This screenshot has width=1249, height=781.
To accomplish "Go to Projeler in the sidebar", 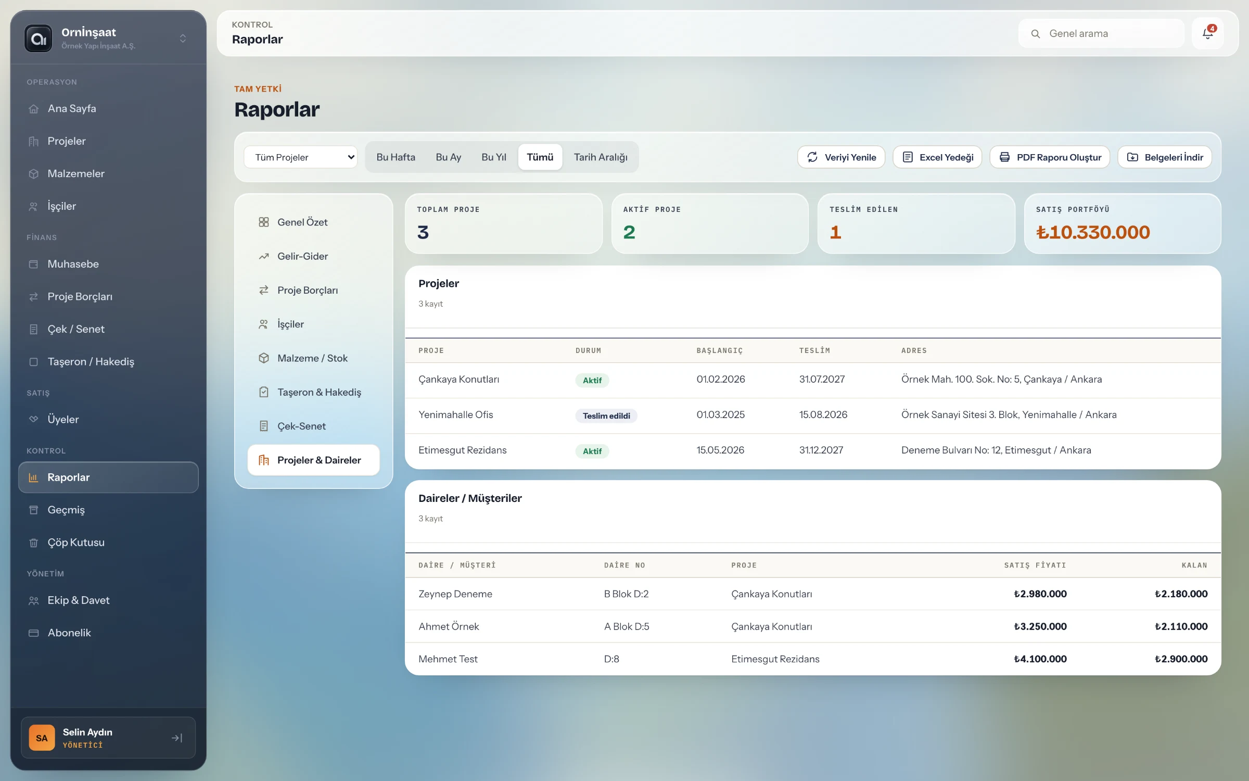I will (108, 141).
